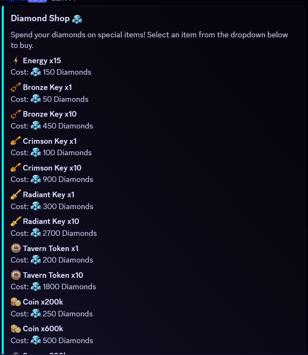
Task: Click the 900 Diamonds cost text
Action: click(x=68, y=179)
